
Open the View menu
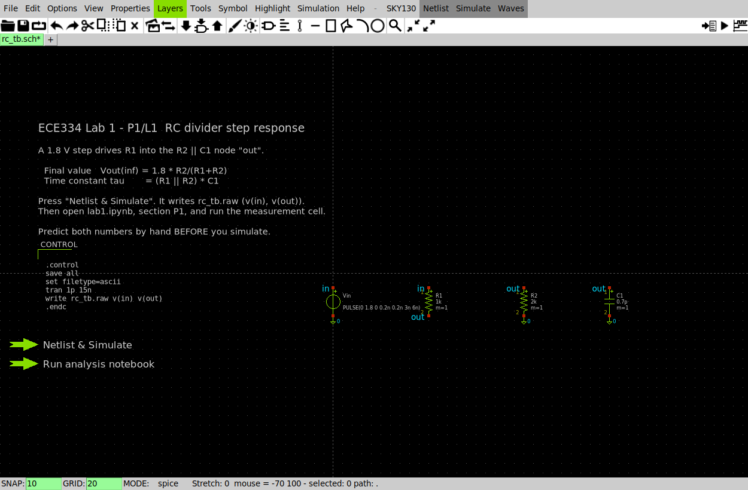click(94, 8)
